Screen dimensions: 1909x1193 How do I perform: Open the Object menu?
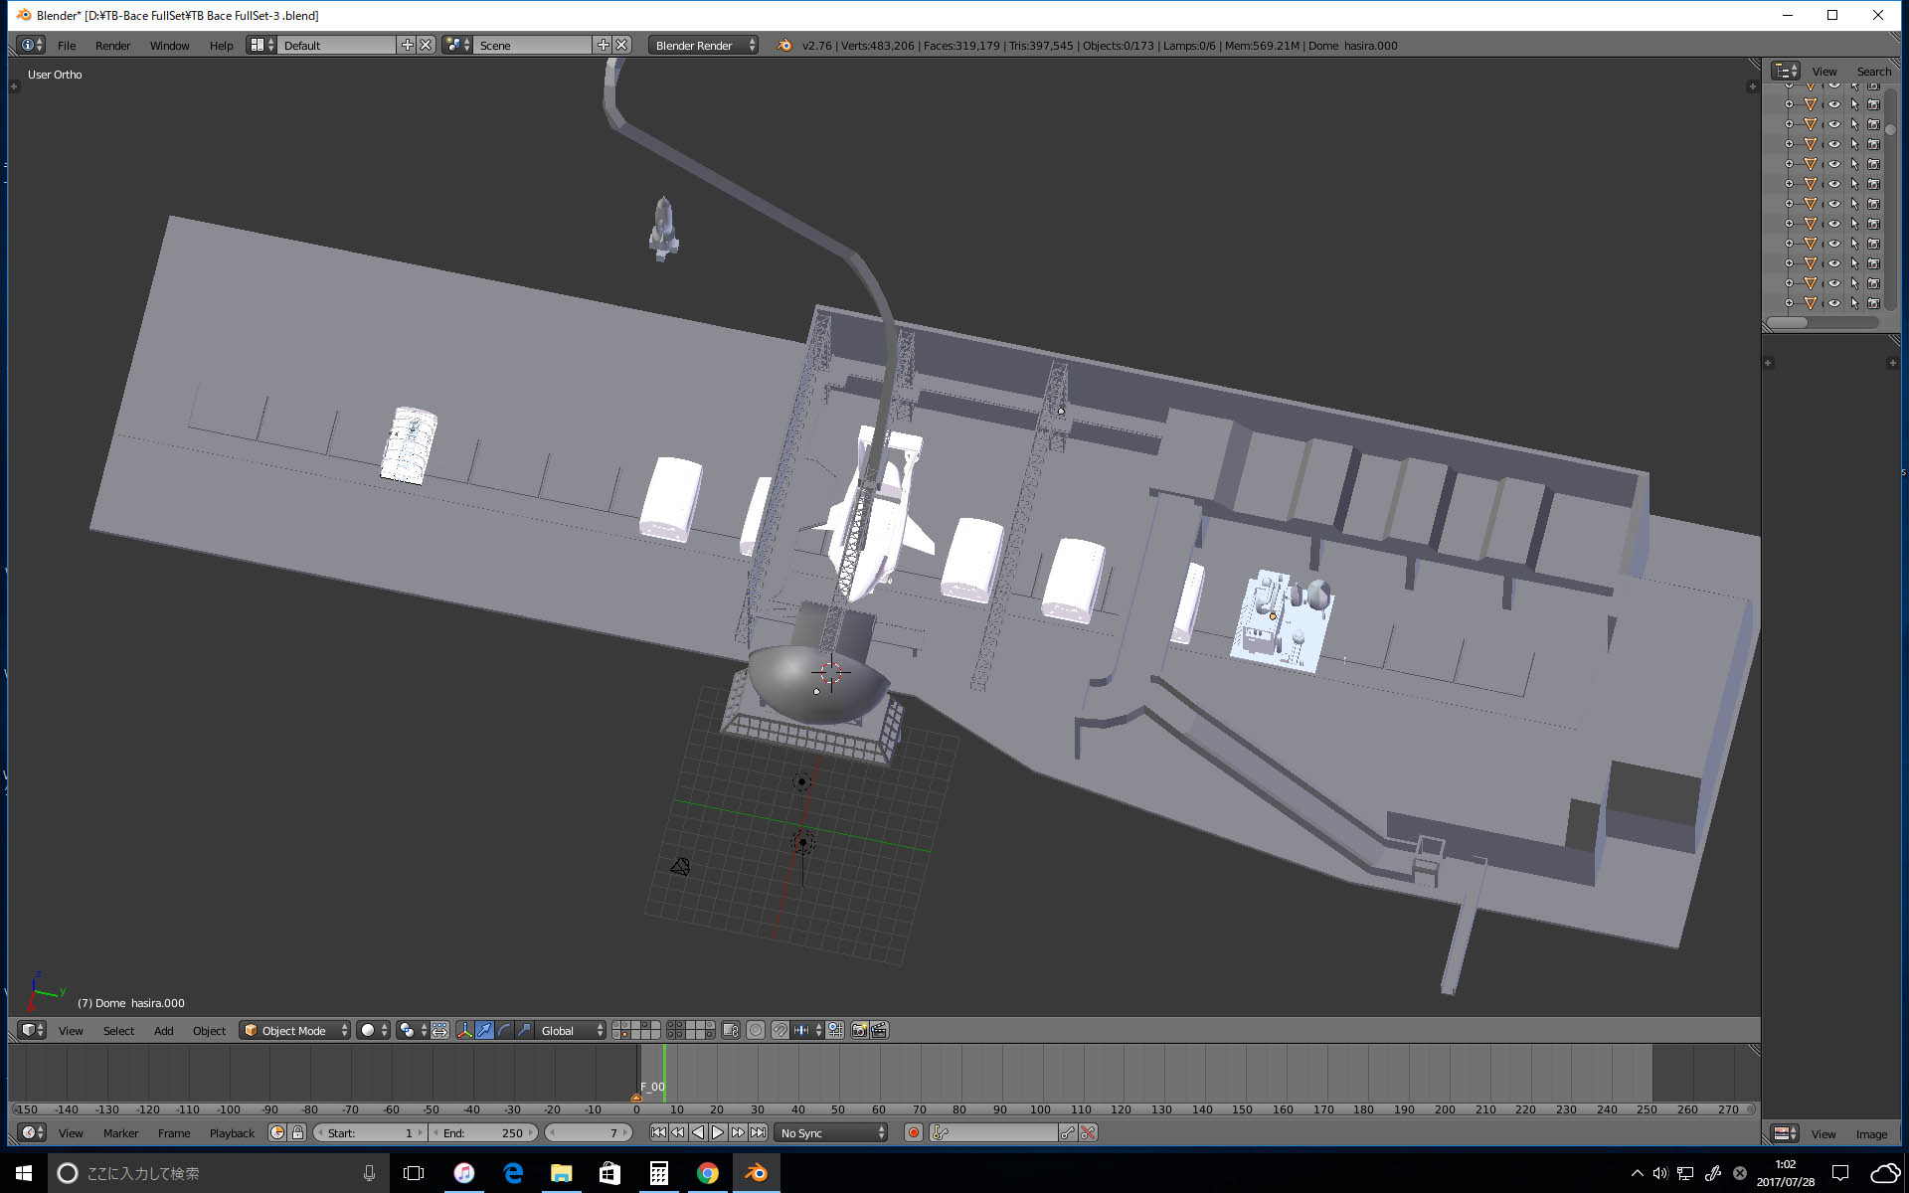tap(209, 1030)
